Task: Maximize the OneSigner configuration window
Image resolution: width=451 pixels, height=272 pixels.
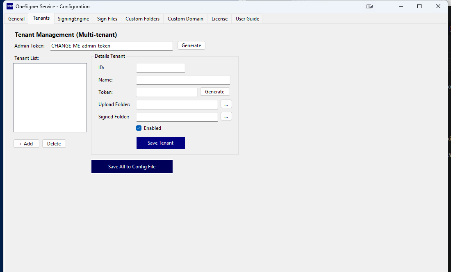Action: pyautogui.click(x=419, y=6)
